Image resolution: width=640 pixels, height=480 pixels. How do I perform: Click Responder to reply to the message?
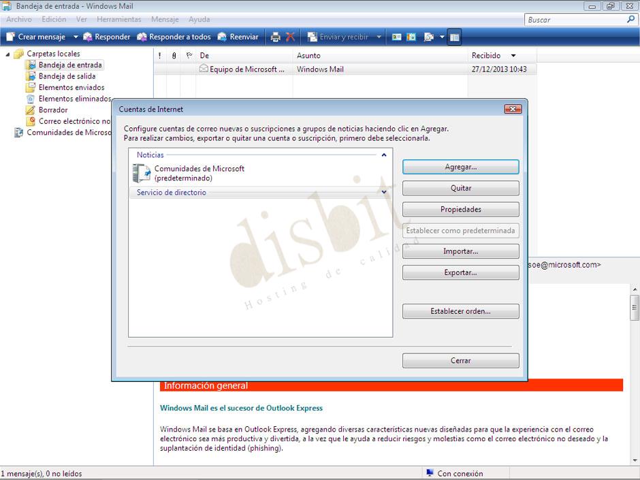click(108, 37)
